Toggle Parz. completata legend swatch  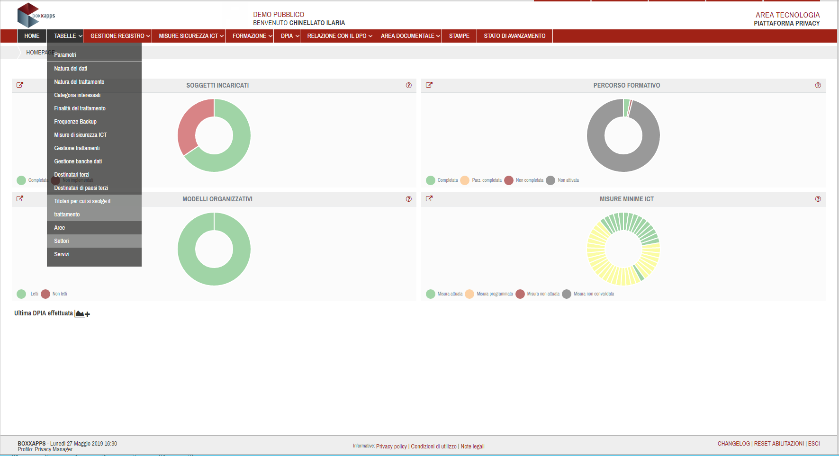[x=465, y=180]
